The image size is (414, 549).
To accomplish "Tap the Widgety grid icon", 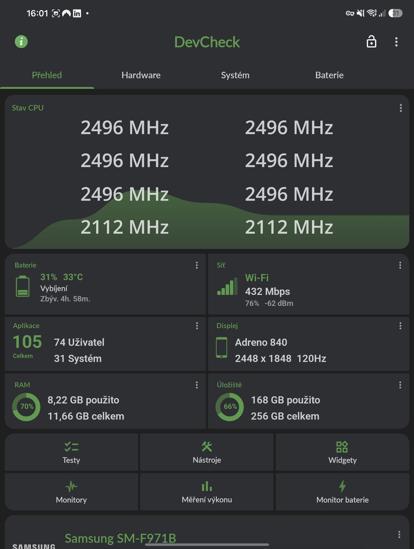I will [x=342, y=447].
